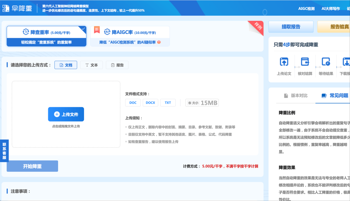Click the DOCX format badge

pyautogui.click(x=150, y=102)
